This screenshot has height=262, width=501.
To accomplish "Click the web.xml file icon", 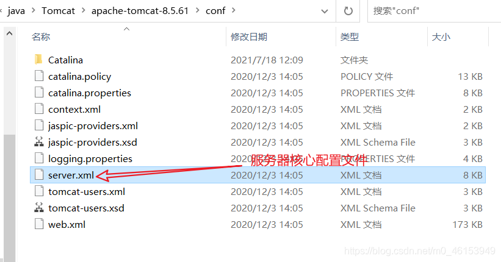I will 39,224.
